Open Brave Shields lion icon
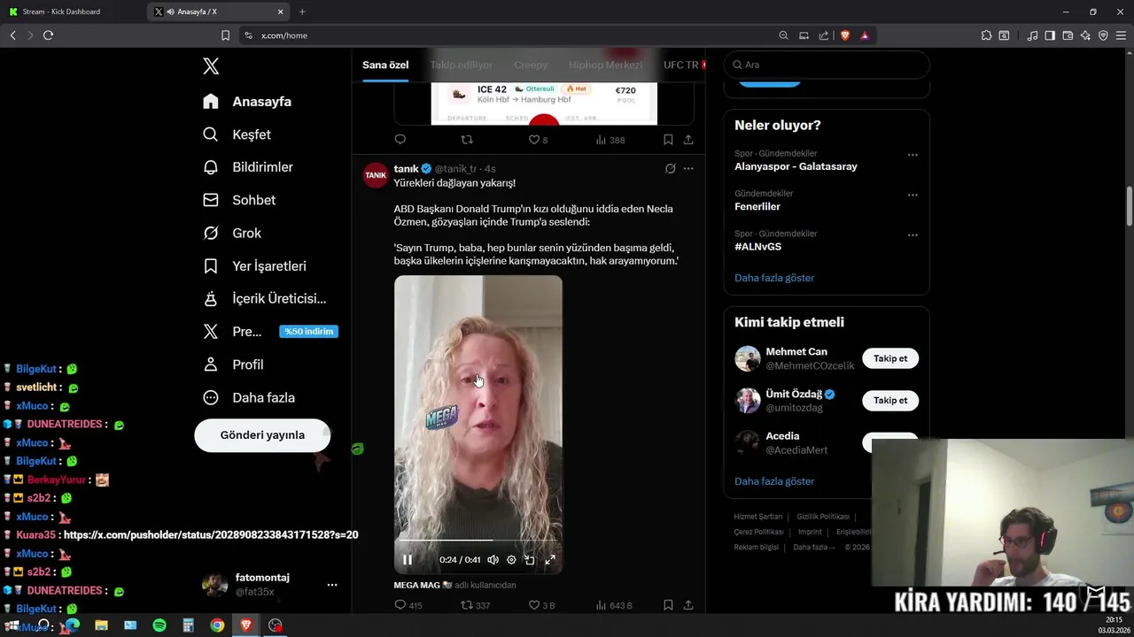1134x637 pixels. pyautogui.click(x=845, y=35)
